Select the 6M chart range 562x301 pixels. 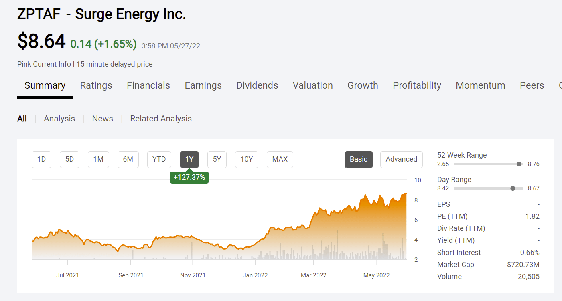click(128, 159)
